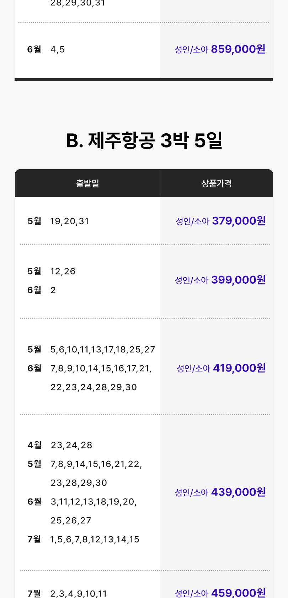Viewport: 288px width, 598px height.
Task: Click 7월 dates 1,5,6,7,8,12,13,14,15
Action: 95,539
